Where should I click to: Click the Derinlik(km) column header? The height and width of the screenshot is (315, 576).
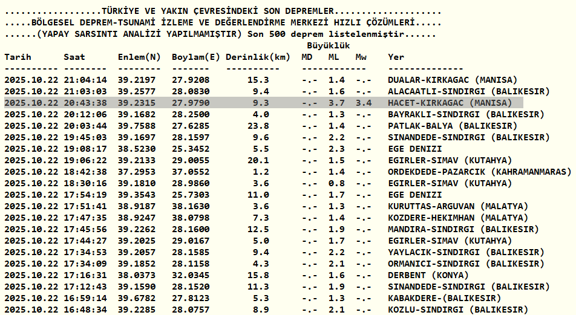click(258, 57)
